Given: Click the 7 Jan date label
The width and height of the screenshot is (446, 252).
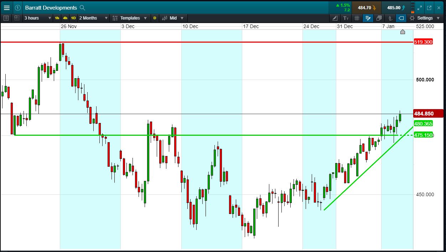Looking at the screenshot, I should tap(388, 26).
